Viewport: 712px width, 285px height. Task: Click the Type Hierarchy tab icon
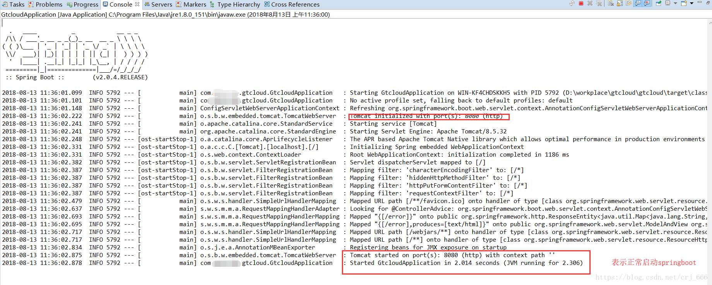tap(212, 4)
